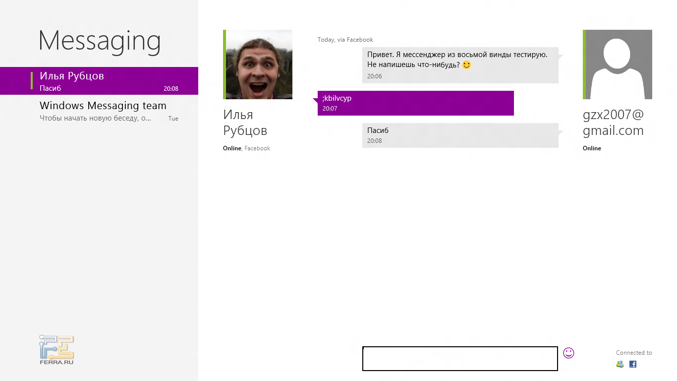The image size is (677, 381).
Task: Click the Messenger people icon under Connected to
Action: tap(620, 364)
